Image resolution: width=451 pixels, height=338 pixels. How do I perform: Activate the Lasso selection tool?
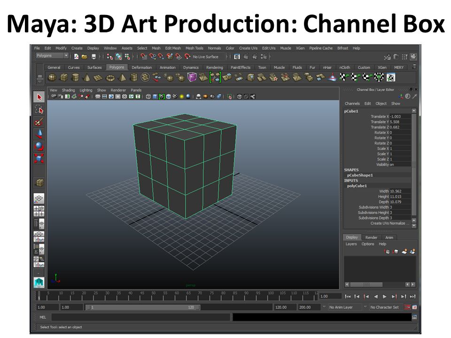pos(39,109)
